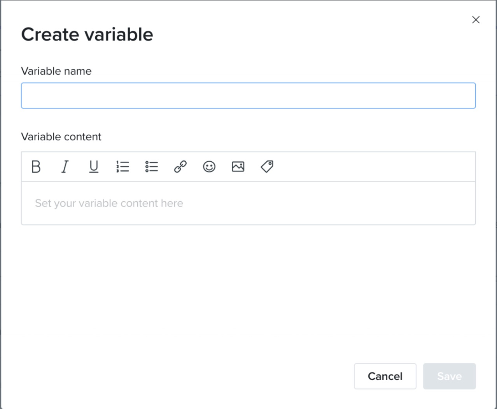Cancel variable creation
The width and height of the screenshot is (497, 409).
coord(385,376)
